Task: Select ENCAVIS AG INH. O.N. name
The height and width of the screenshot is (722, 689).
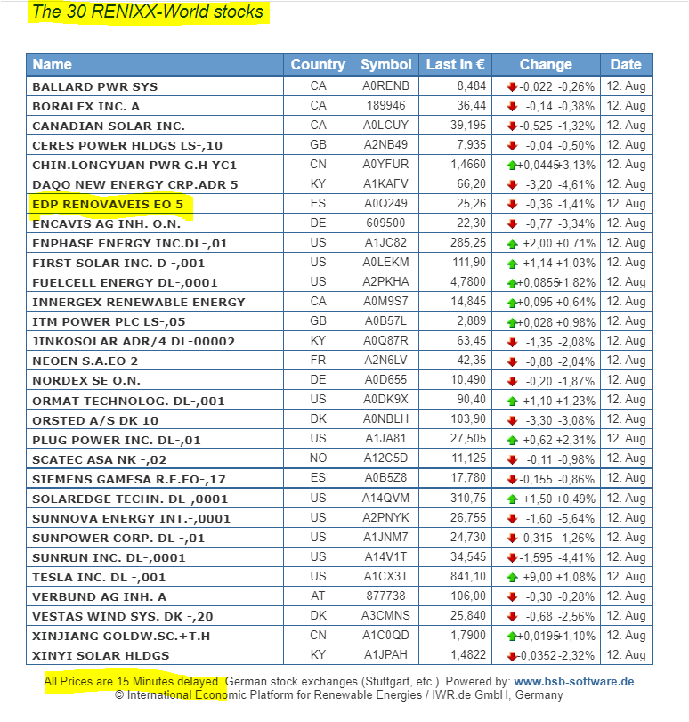Action: tap(107, 223)
